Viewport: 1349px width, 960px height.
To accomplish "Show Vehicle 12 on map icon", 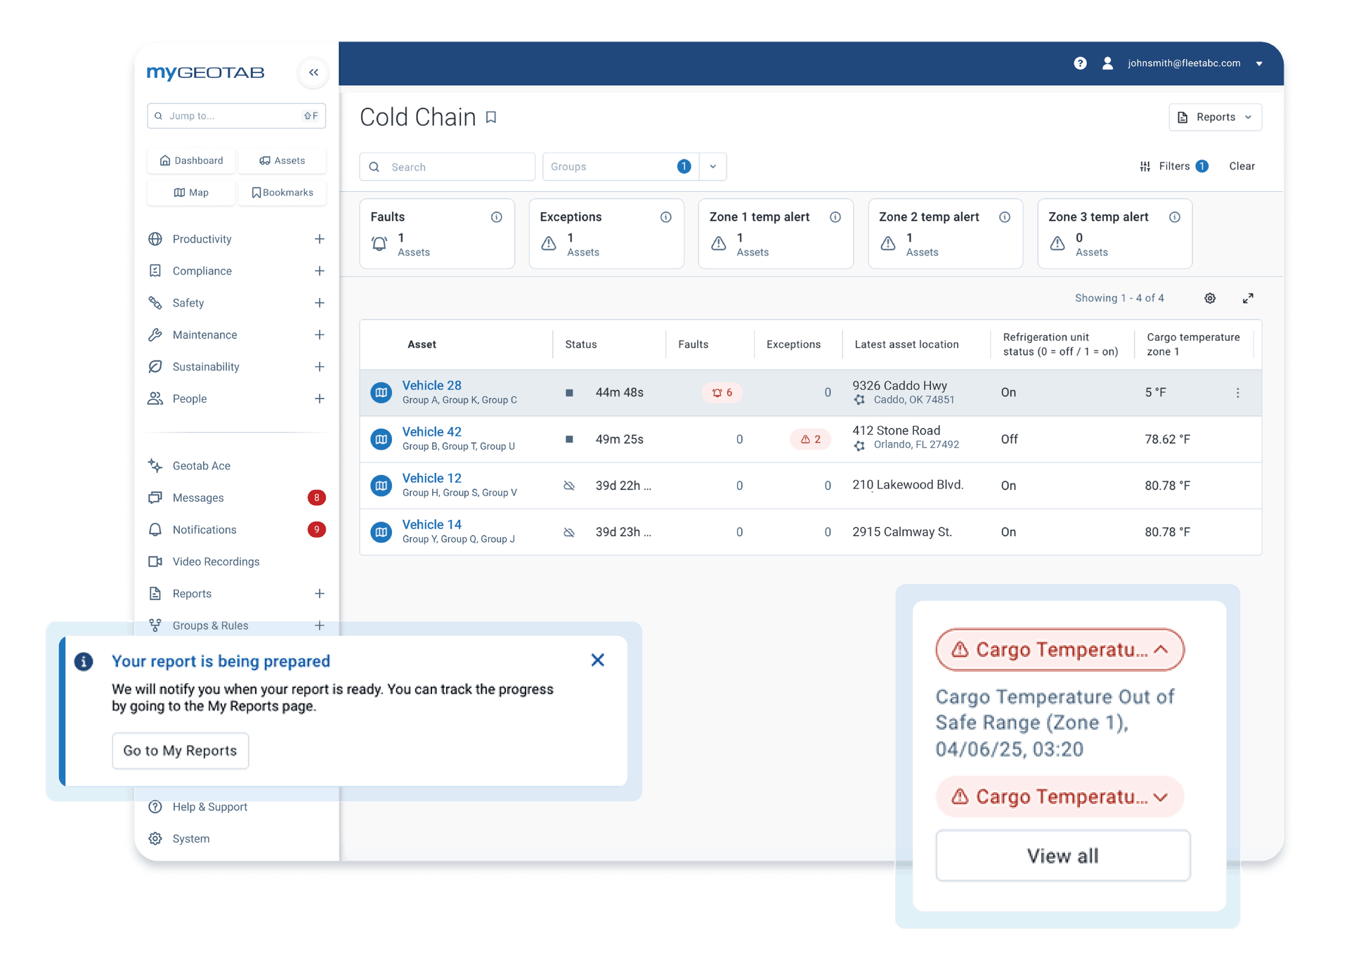I will pyautogui.click(x=382, y=486).
